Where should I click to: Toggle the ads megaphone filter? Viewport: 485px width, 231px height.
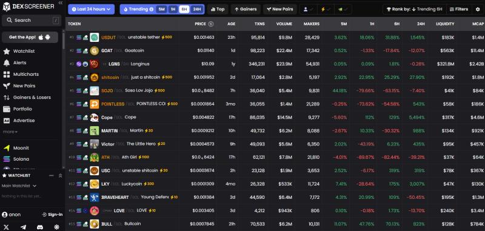[x=343, y=9]
